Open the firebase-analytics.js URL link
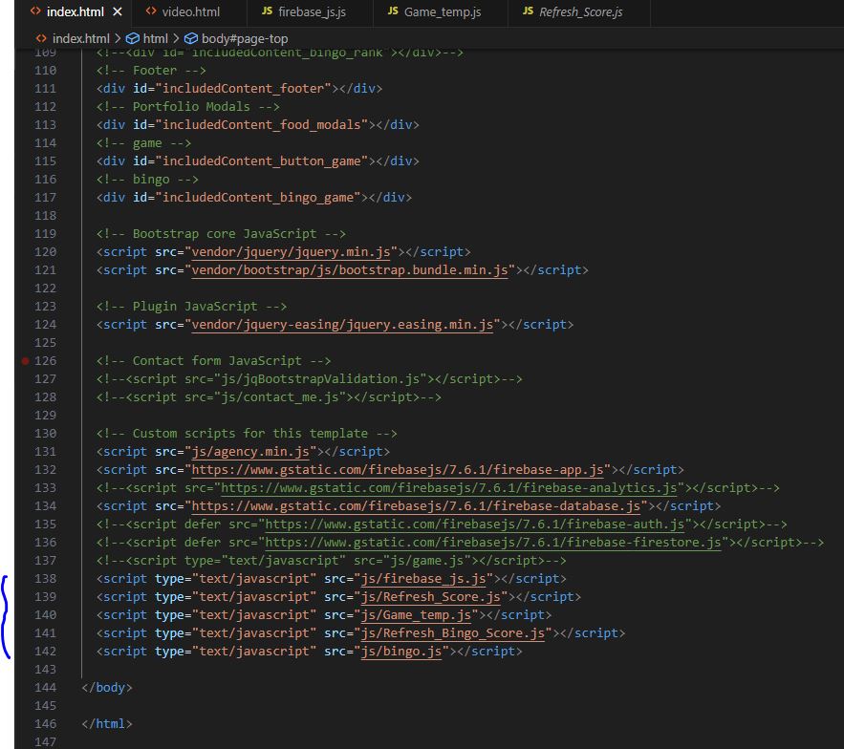Image resolution: width=844 pixels, height=749 pixels. pos(449,488)
